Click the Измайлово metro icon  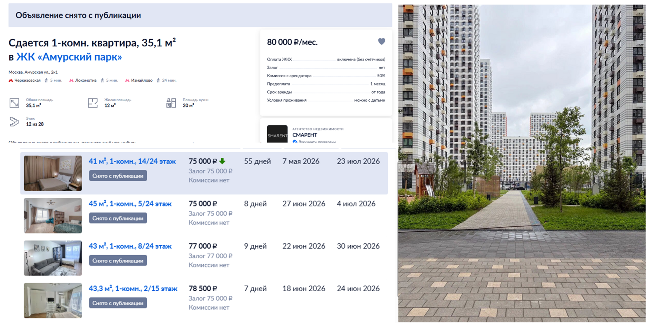click(127, 81)
